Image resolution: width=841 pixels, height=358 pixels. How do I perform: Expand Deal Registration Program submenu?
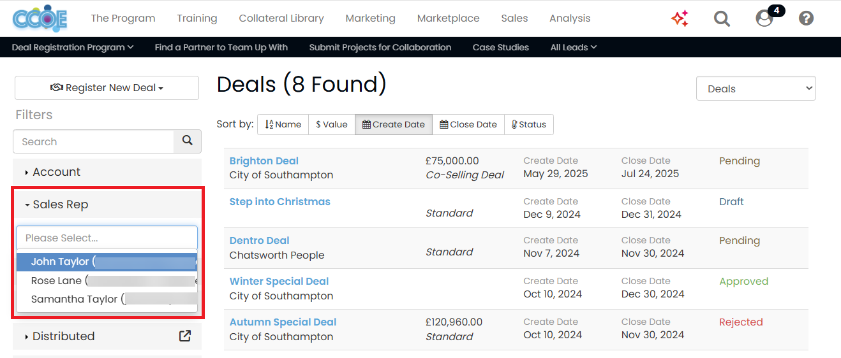click(x=73, y=47)
